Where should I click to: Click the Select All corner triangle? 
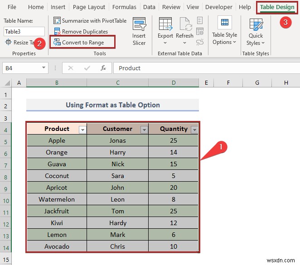7,83
